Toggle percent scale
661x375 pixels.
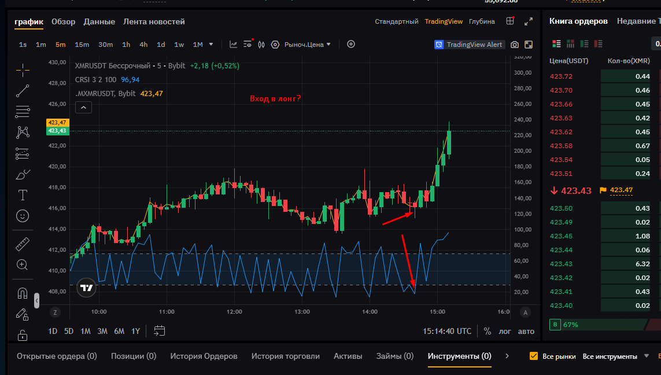click(x=488, y=331)
